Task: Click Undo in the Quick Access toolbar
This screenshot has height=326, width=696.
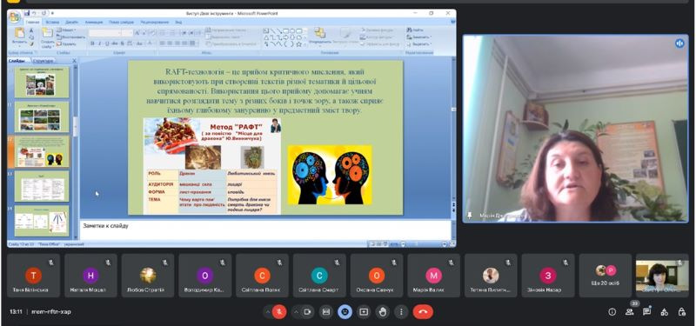Action: coord(34,13)
